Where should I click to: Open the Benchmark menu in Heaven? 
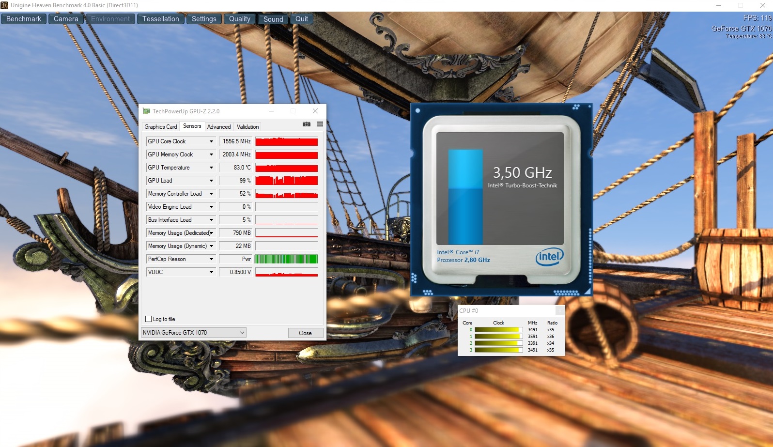(x=24, y=19)
